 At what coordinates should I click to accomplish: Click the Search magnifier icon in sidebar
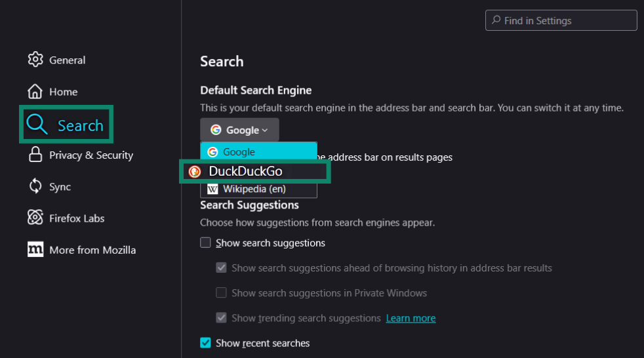[x=37, y=125]
